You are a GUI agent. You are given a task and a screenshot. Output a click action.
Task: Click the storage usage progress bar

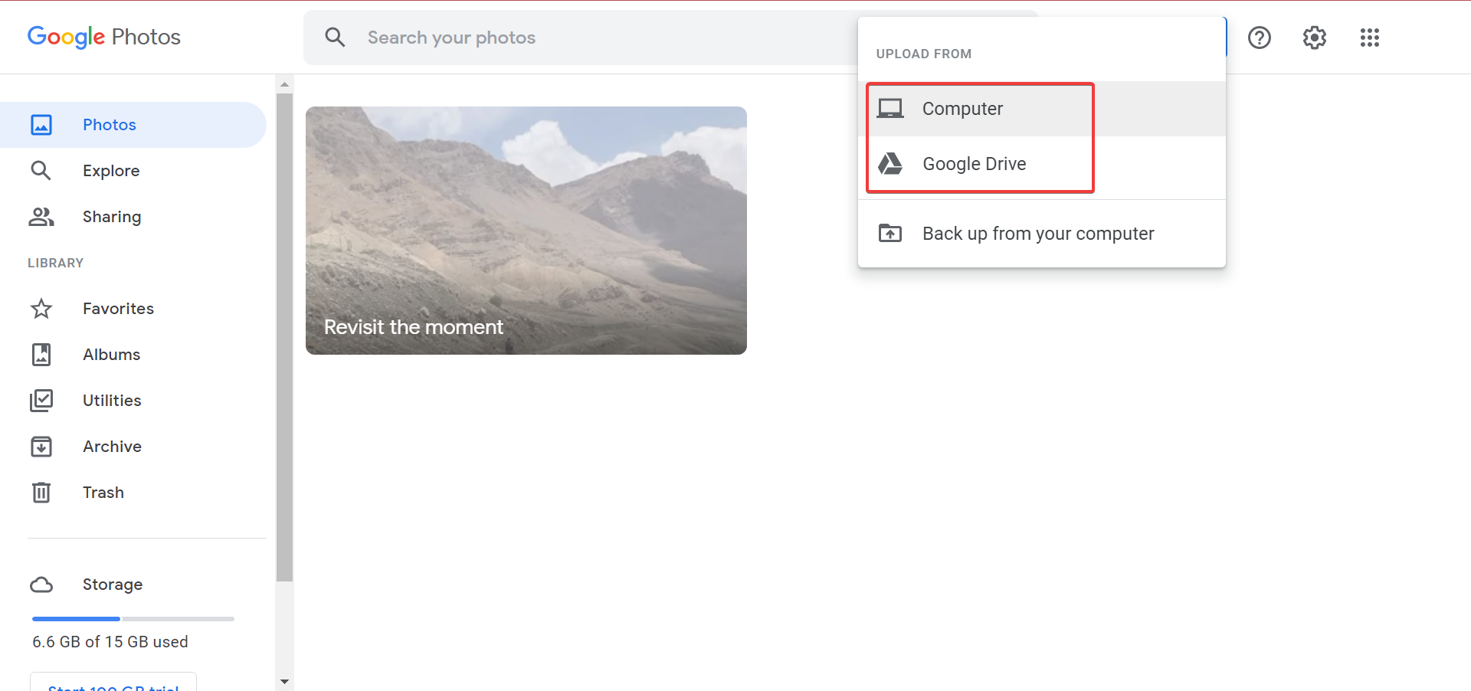click(133, 618)
